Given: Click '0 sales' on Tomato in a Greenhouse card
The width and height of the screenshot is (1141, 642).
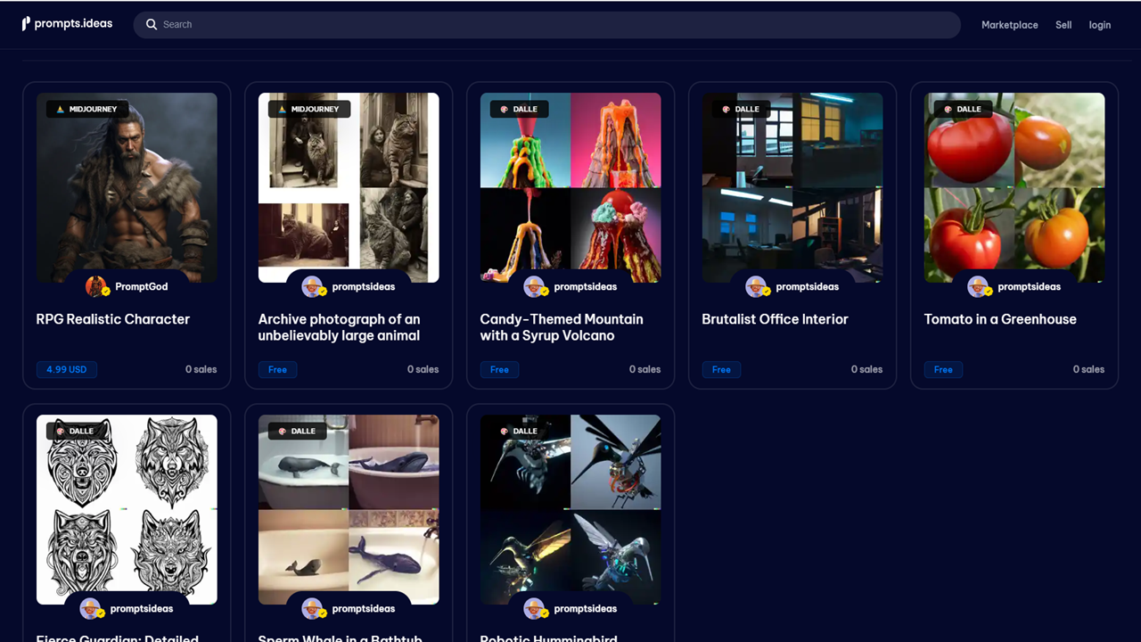Looking at the screenshot, I should click(1089, 369).
